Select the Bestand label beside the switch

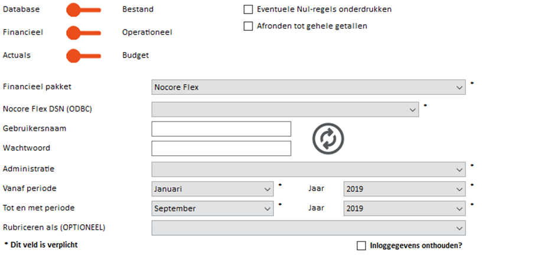pos(138,9)
